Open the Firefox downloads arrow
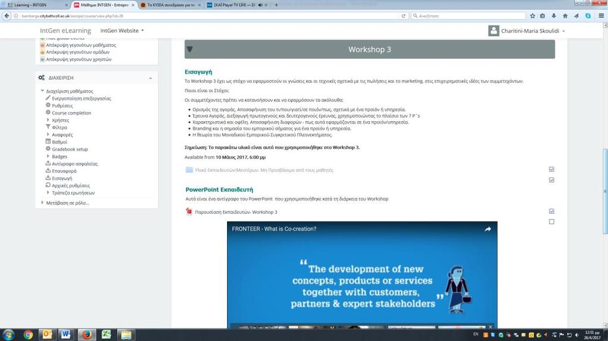608x341 pixels. 554,16
